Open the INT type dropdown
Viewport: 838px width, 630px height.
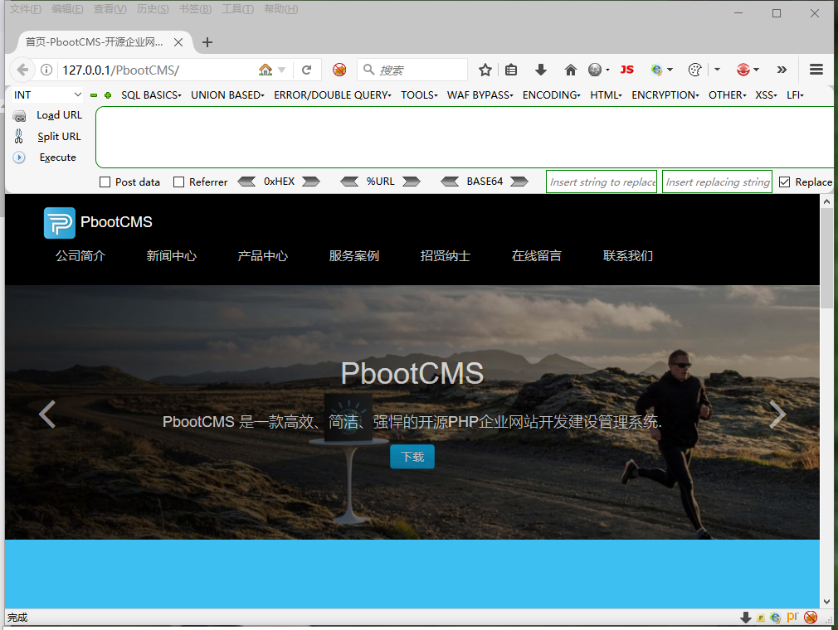[x=47, y=95]
